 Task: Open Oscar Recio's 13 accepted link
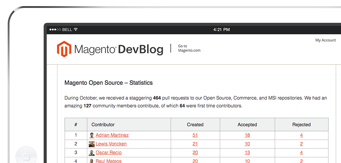coord(247,152)
